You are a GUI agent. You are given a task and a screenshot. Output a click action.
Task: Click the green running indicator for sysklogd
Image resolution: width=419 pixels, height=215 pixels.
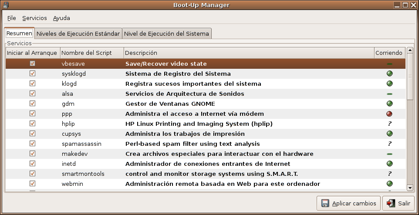389,74
